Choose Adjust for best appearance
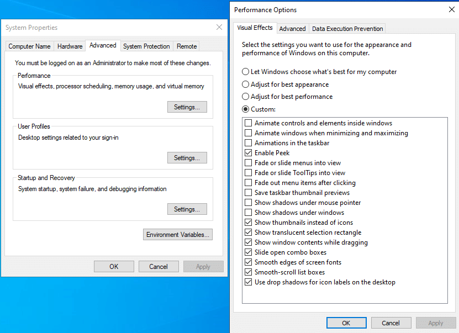 (x=246, y=84)
